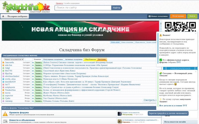
Task: Click the arrow icon on the 'Мужская власть 6' row
Action: (33, 79)
